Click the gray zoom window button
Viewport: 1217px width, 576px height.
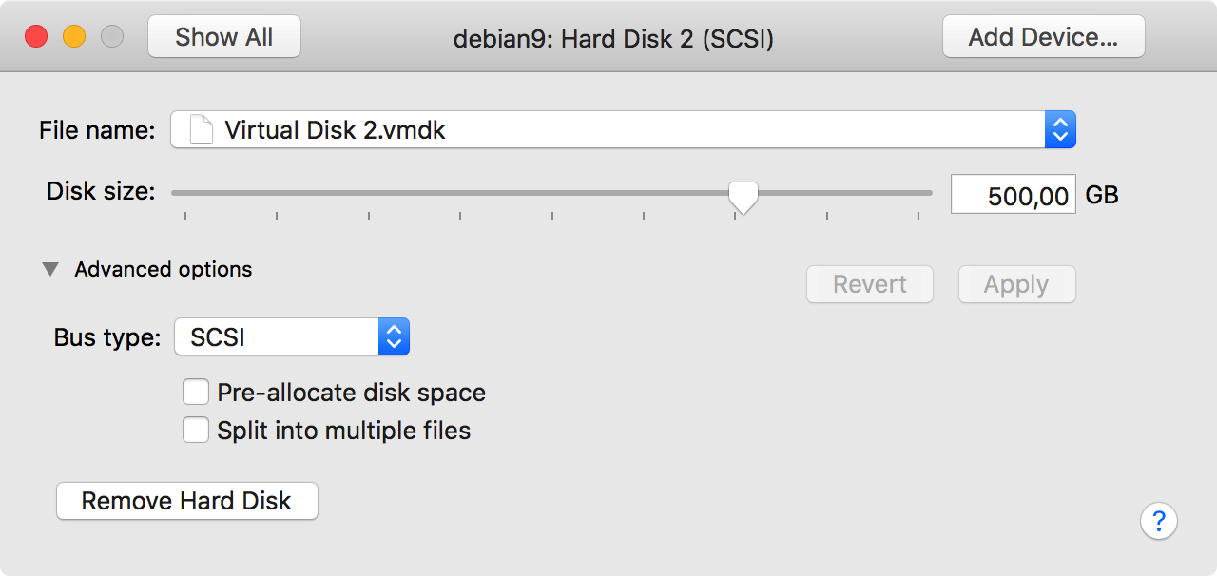[x=112, y=37]
